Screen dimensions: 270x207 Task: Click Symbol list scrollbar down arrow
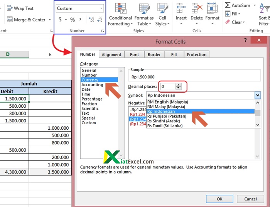[258, 125]
